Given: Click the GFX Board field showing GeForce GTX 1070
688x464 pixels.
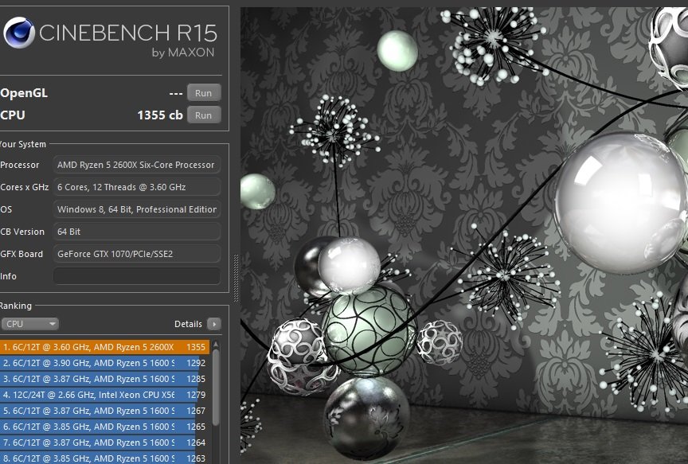Looking at the screenshot, I should (x=137, y=254).
